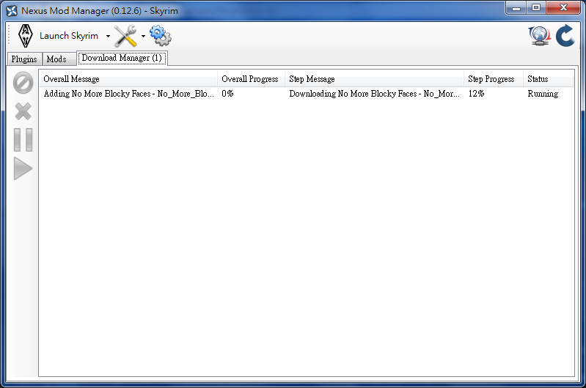Image resolution: width=586 pixels, height=388 pixels.
Task: Click the globe online status icon
Action: (x=539, y=36)
